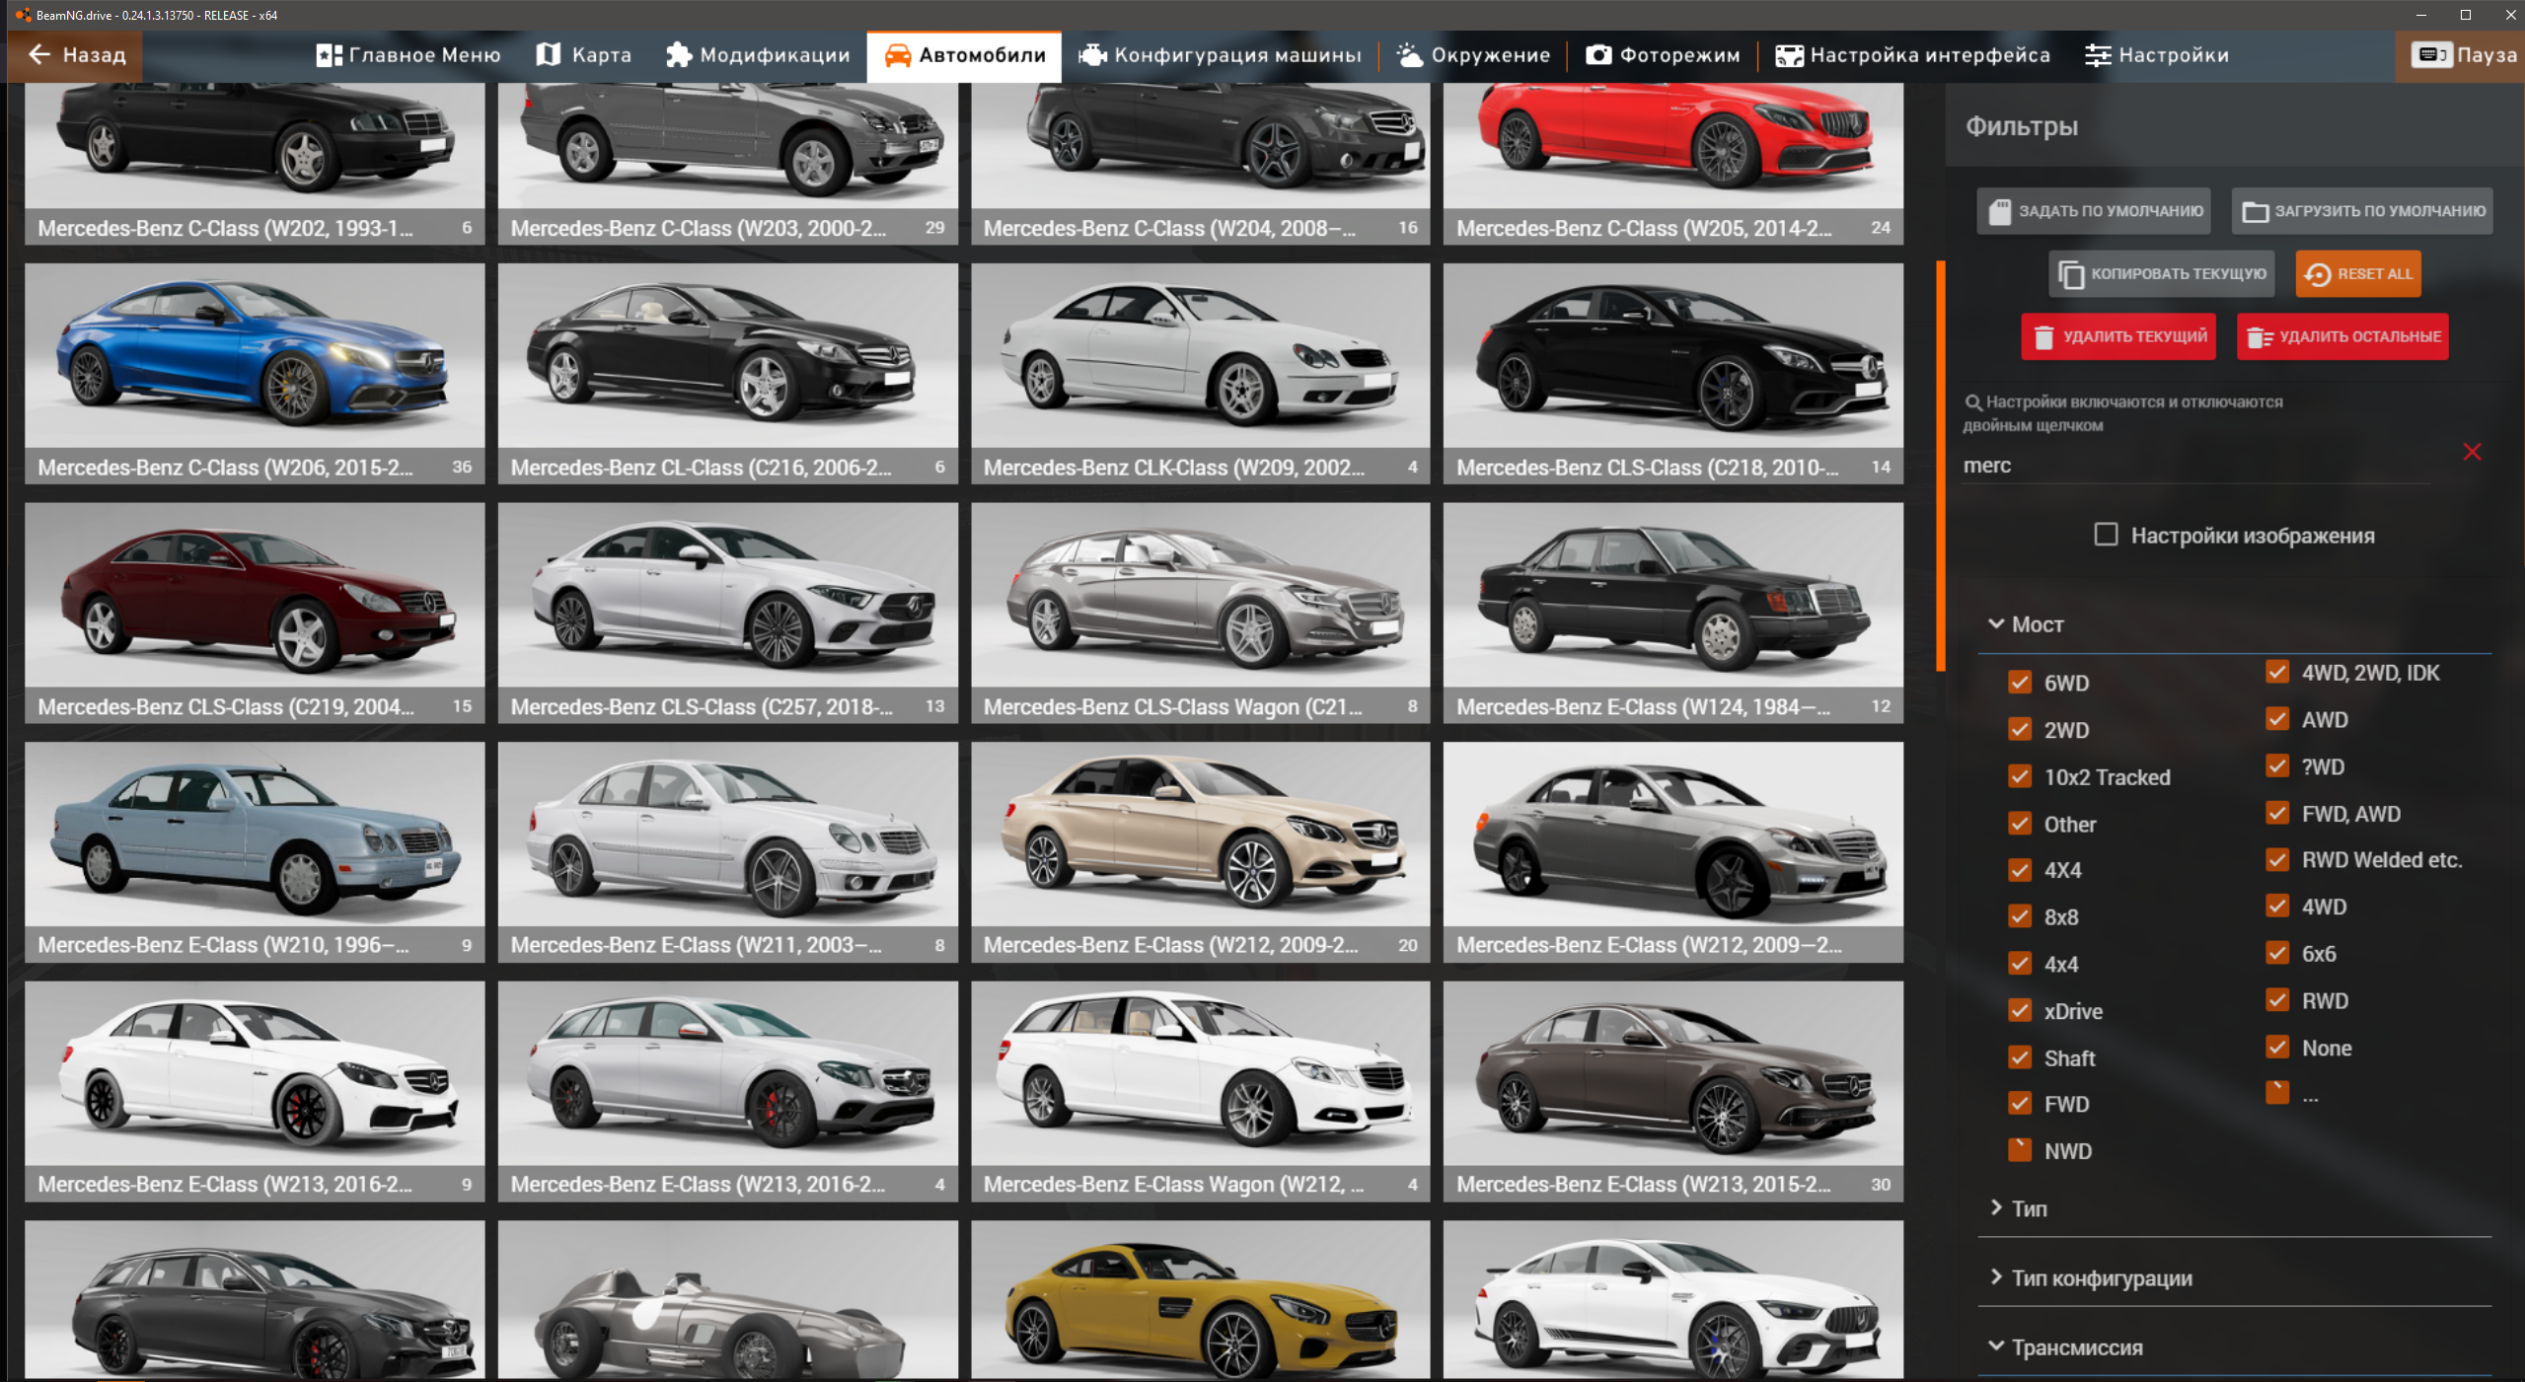Open the Карта tab

(x=583, y=55)
